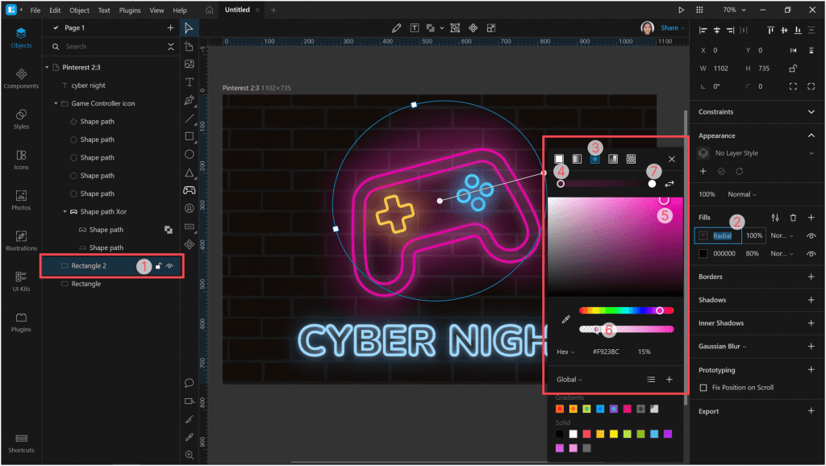Select the Move/selection arrow tool
Viewport: 826px width, 466px height.
coord(189,28)
